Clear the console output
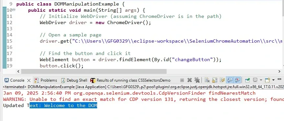Image resolution: width=284 pixels, height=121 pixels. tap(207, 80)
